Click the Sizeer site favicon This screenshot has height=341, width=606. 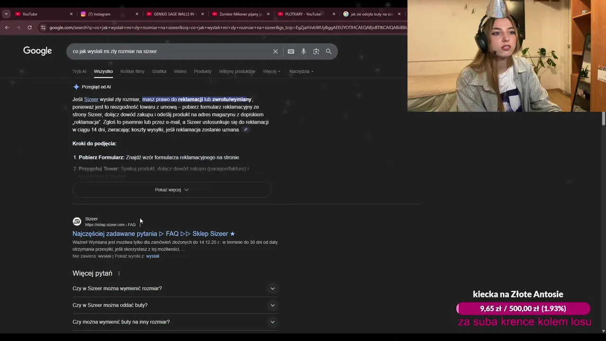(77, 222)
